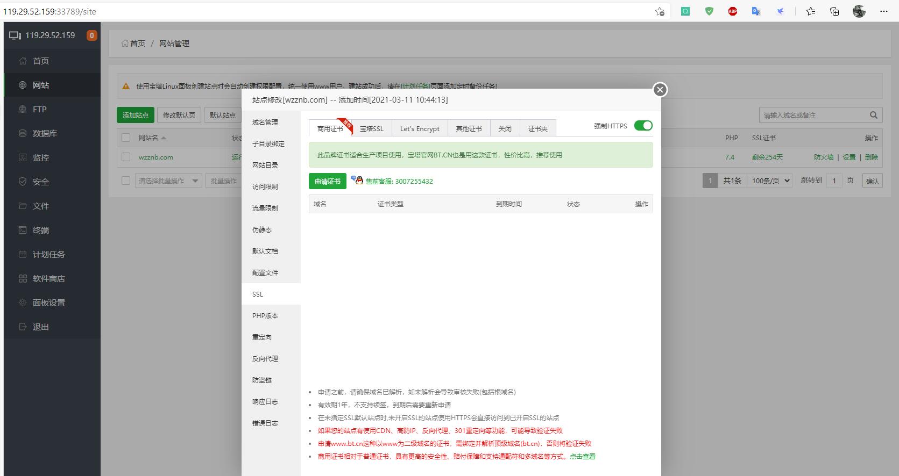Open 访问限制 in dialog menu
The height and width of the screenshot is (476, 899).
point(271,186)
